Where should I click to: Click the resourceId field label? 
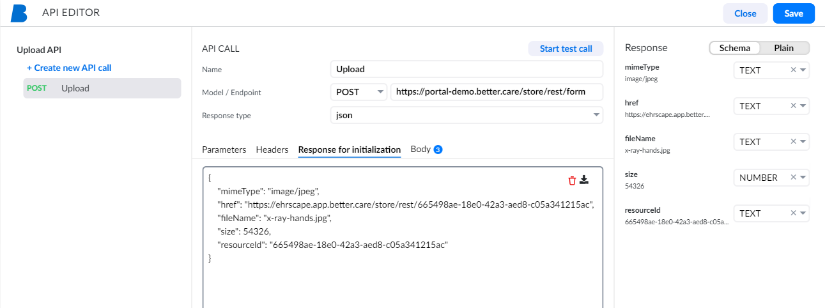(x=642, y=210)
